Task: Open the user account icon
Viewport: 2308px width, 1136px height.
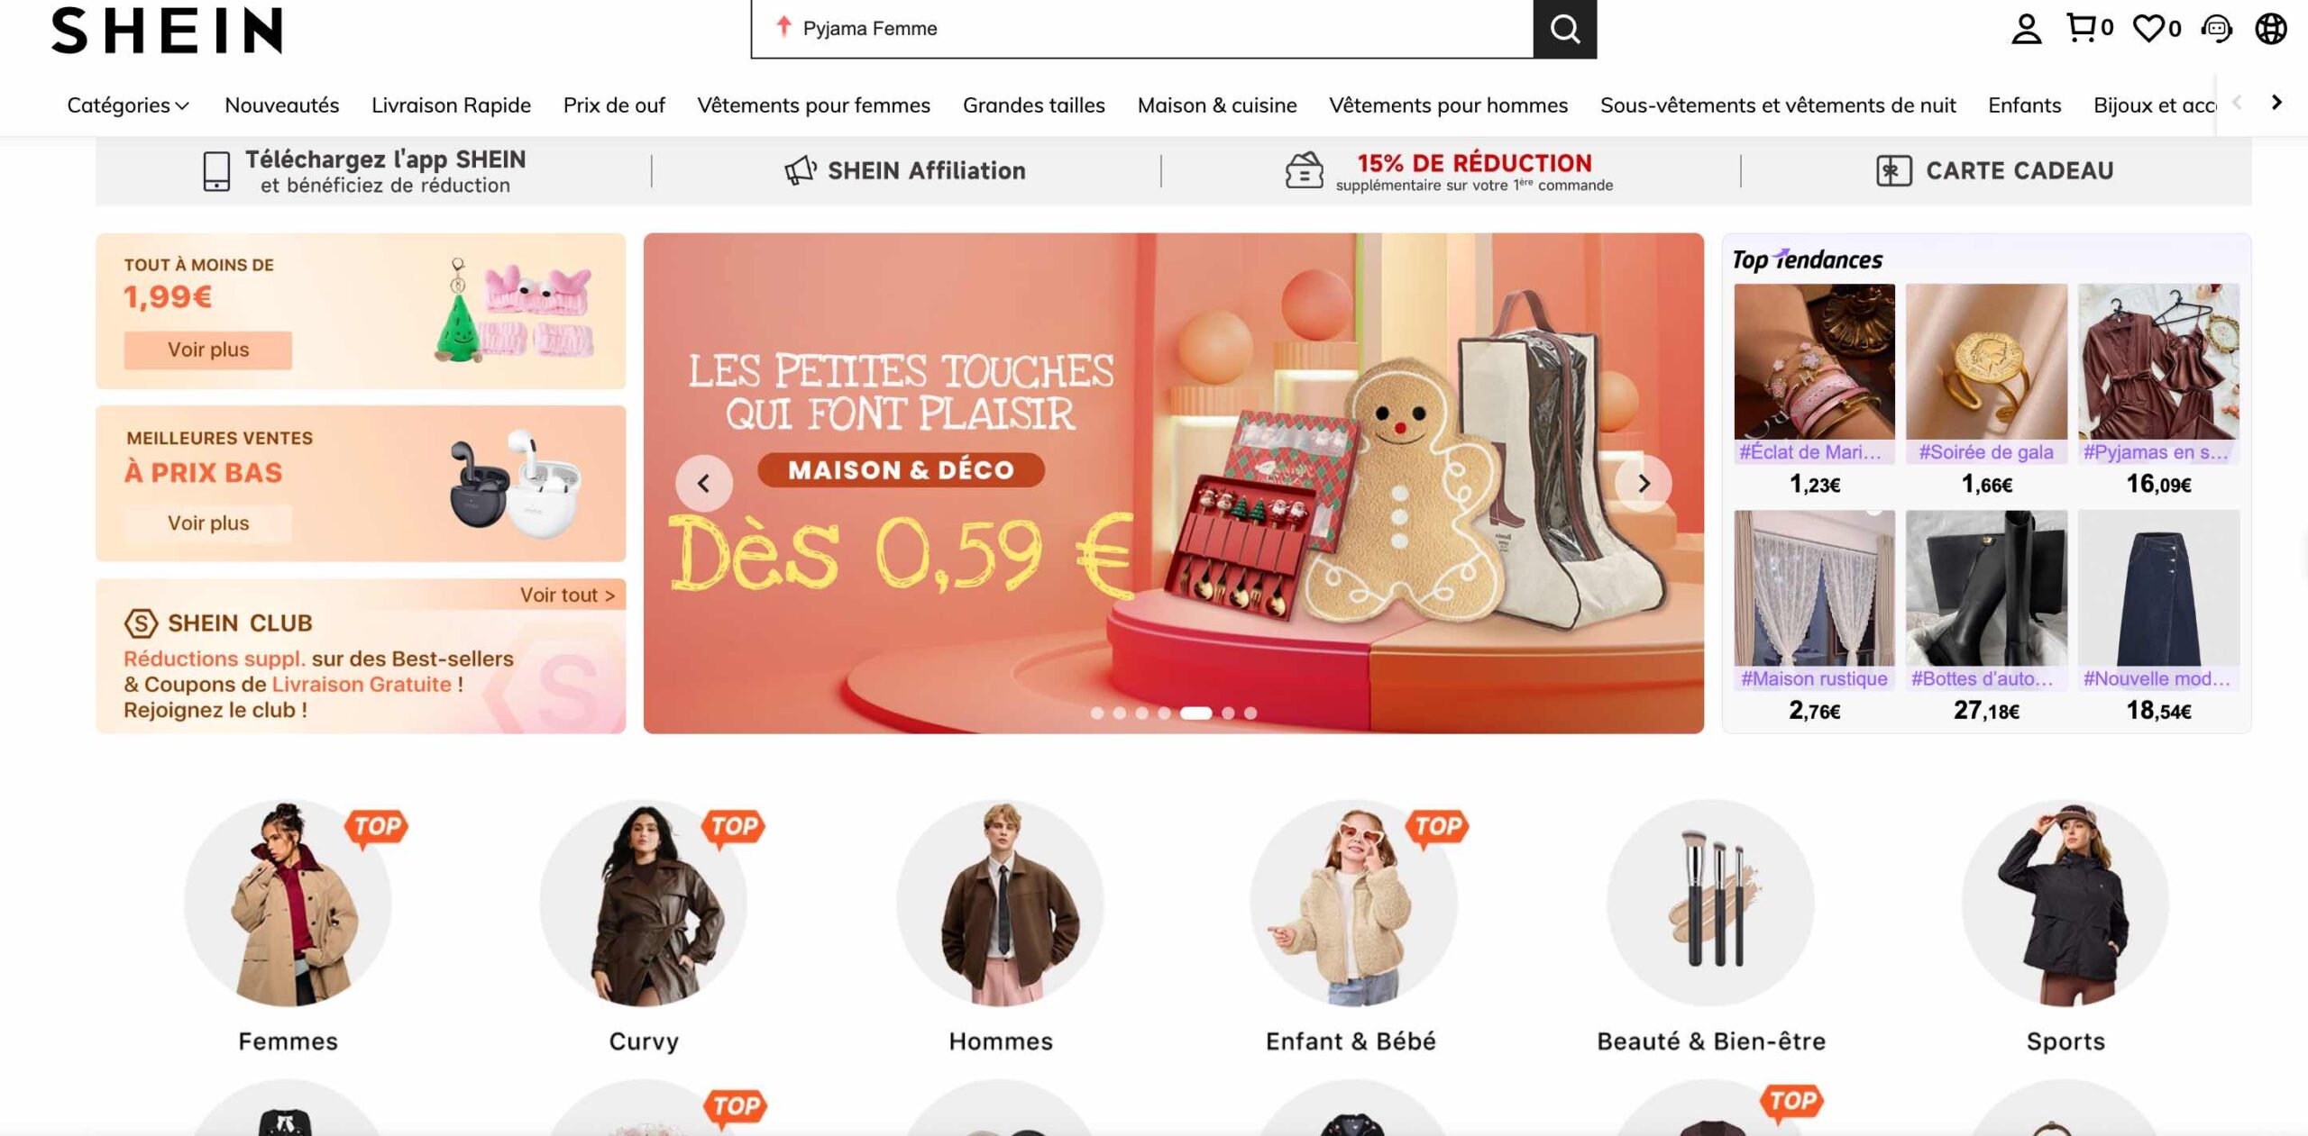Action: click(2026, 29)
